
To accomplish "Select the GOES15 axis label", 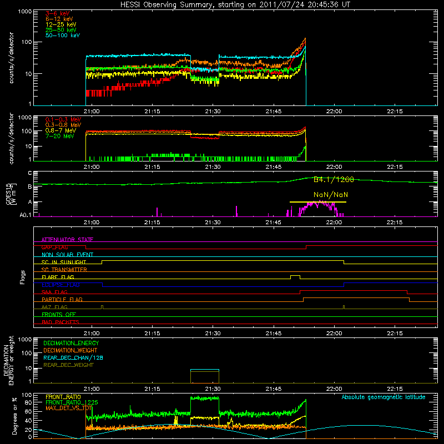I will (x=11, y=194).
